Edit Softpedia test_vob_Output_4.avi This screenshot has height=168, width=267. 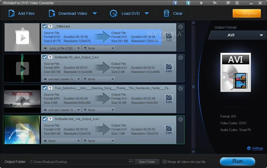tap(169, 130)
